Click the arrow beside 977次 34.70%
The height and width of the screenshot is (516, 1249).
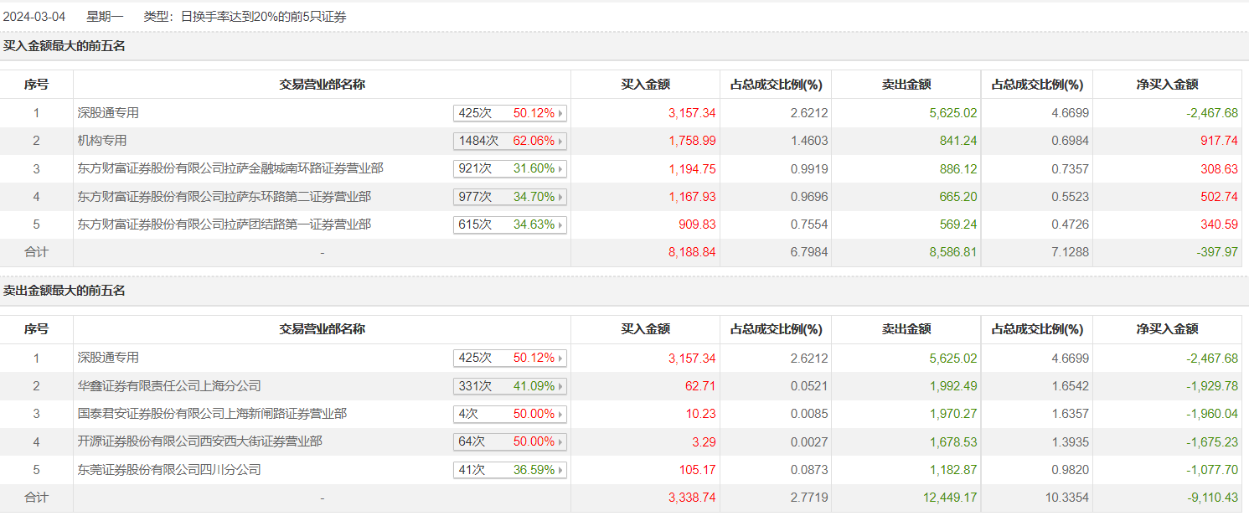pos(560,198)
